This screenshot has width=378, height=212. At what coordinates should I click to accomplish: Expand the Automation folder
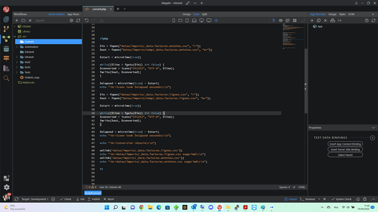[17, 47]
